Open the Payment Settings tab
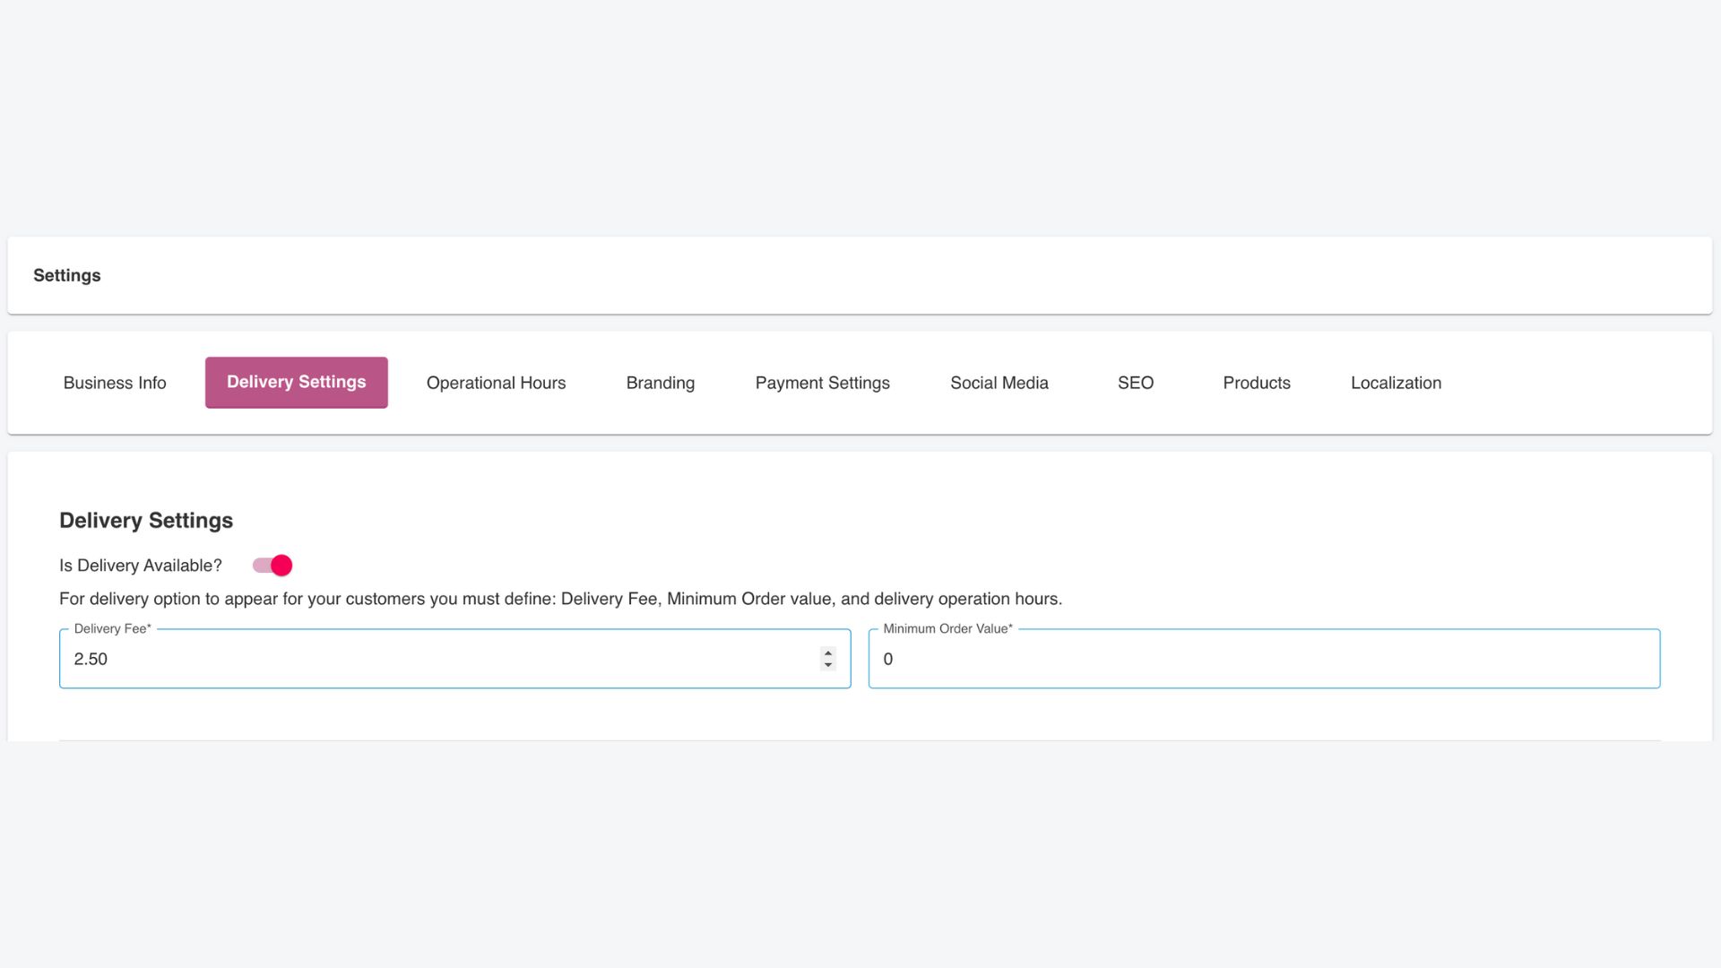The width and height of the screenshot is (1721, 968). [x=822, y=383]
